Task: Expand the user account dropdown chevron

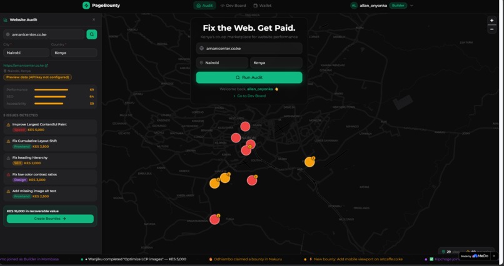Action: 411,6
